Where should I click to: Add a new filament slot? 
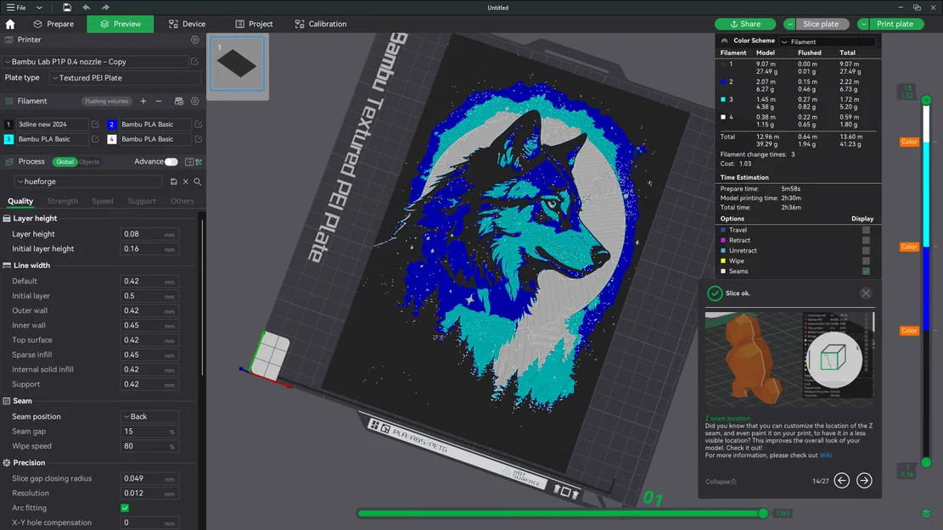coord(143,102)
